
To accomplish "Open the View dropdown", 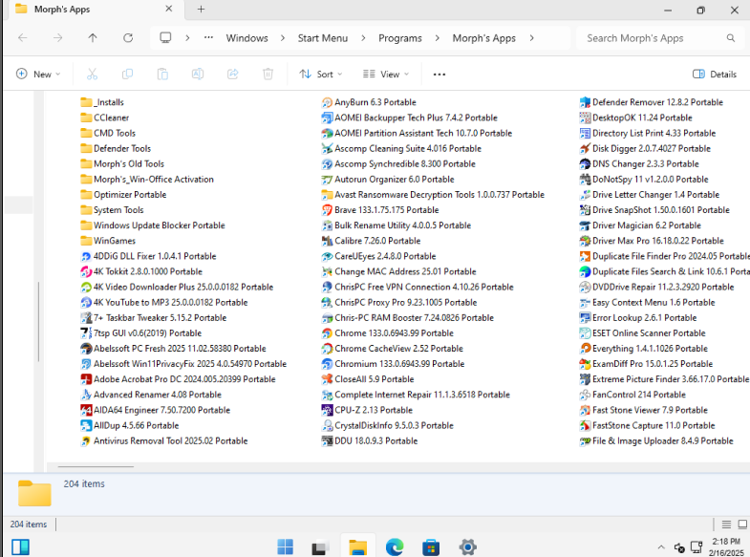I will pyautogui.click(x=386, y=75).
